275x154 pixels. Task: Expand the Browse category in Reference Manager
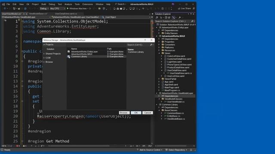tap(44, 62)
